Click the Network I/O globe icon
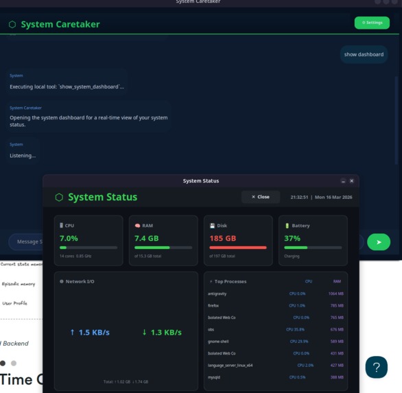This screenshot has height=393, width=402. 62,281
